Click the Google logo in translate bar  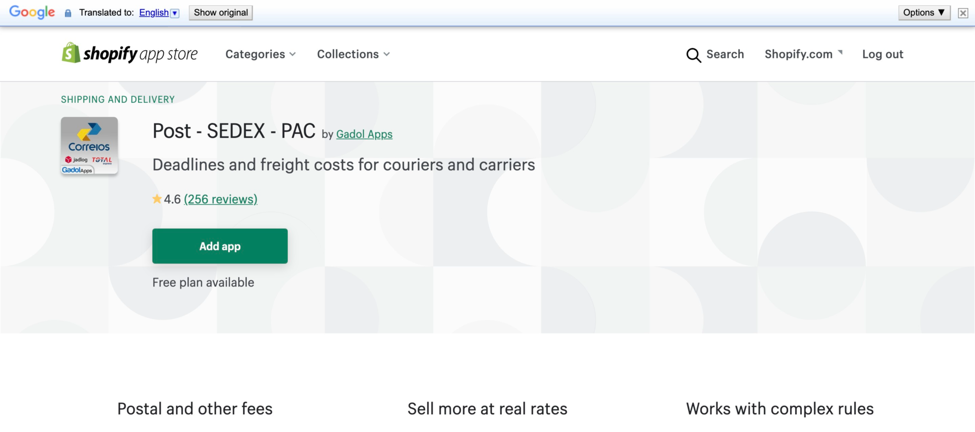point(32,12)
